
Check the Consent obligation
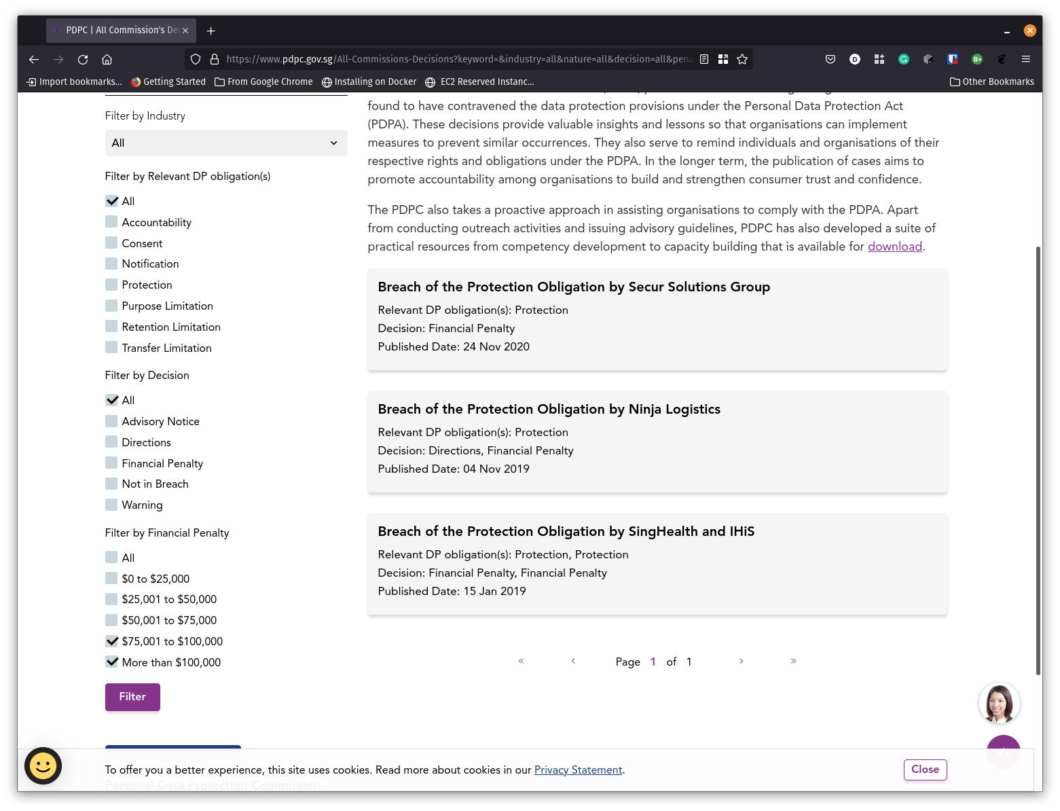tap(112, 243)
